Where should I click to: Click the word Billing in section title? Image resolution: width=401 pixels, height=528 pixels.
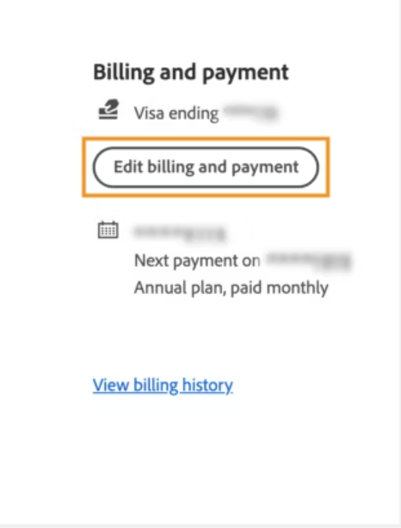[123, 72]
